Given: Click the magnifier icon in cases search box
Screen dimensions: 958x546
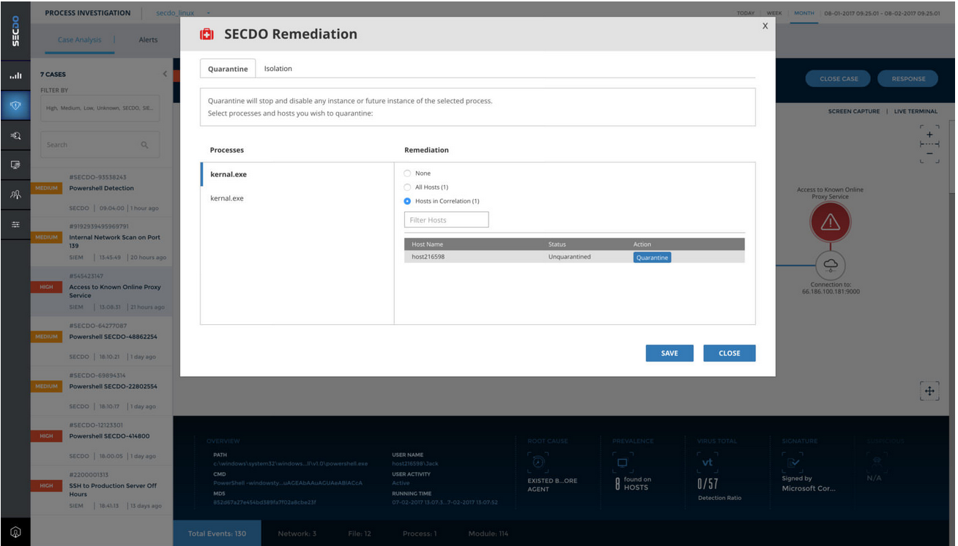Looking at the screenshot, I should 144,145.
